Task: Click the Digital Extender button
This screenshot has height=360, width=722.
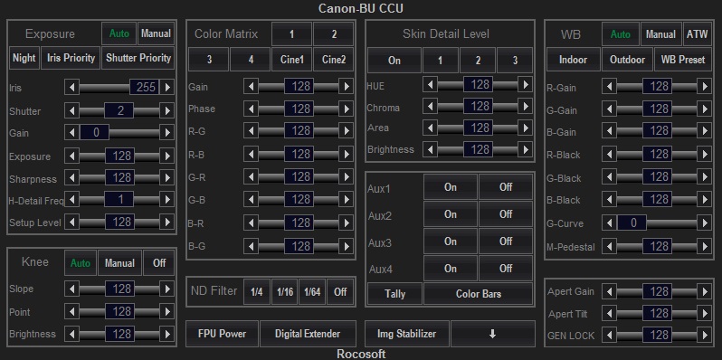Action: (308, 334)
